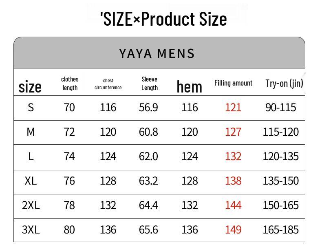Click the XL size row label
This screenshot has height=249, width=322.
tap(31, 181)
